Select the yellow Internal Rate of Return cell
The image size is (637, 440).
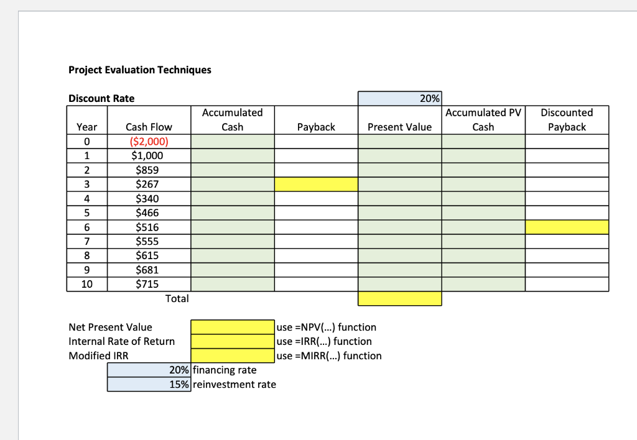(233, 341)
